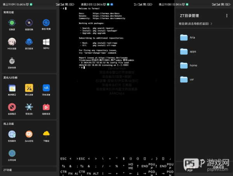Toggle 全屏模式 fullscreen mode
Viewport: 233px width, 176px height.
point(12,107)
